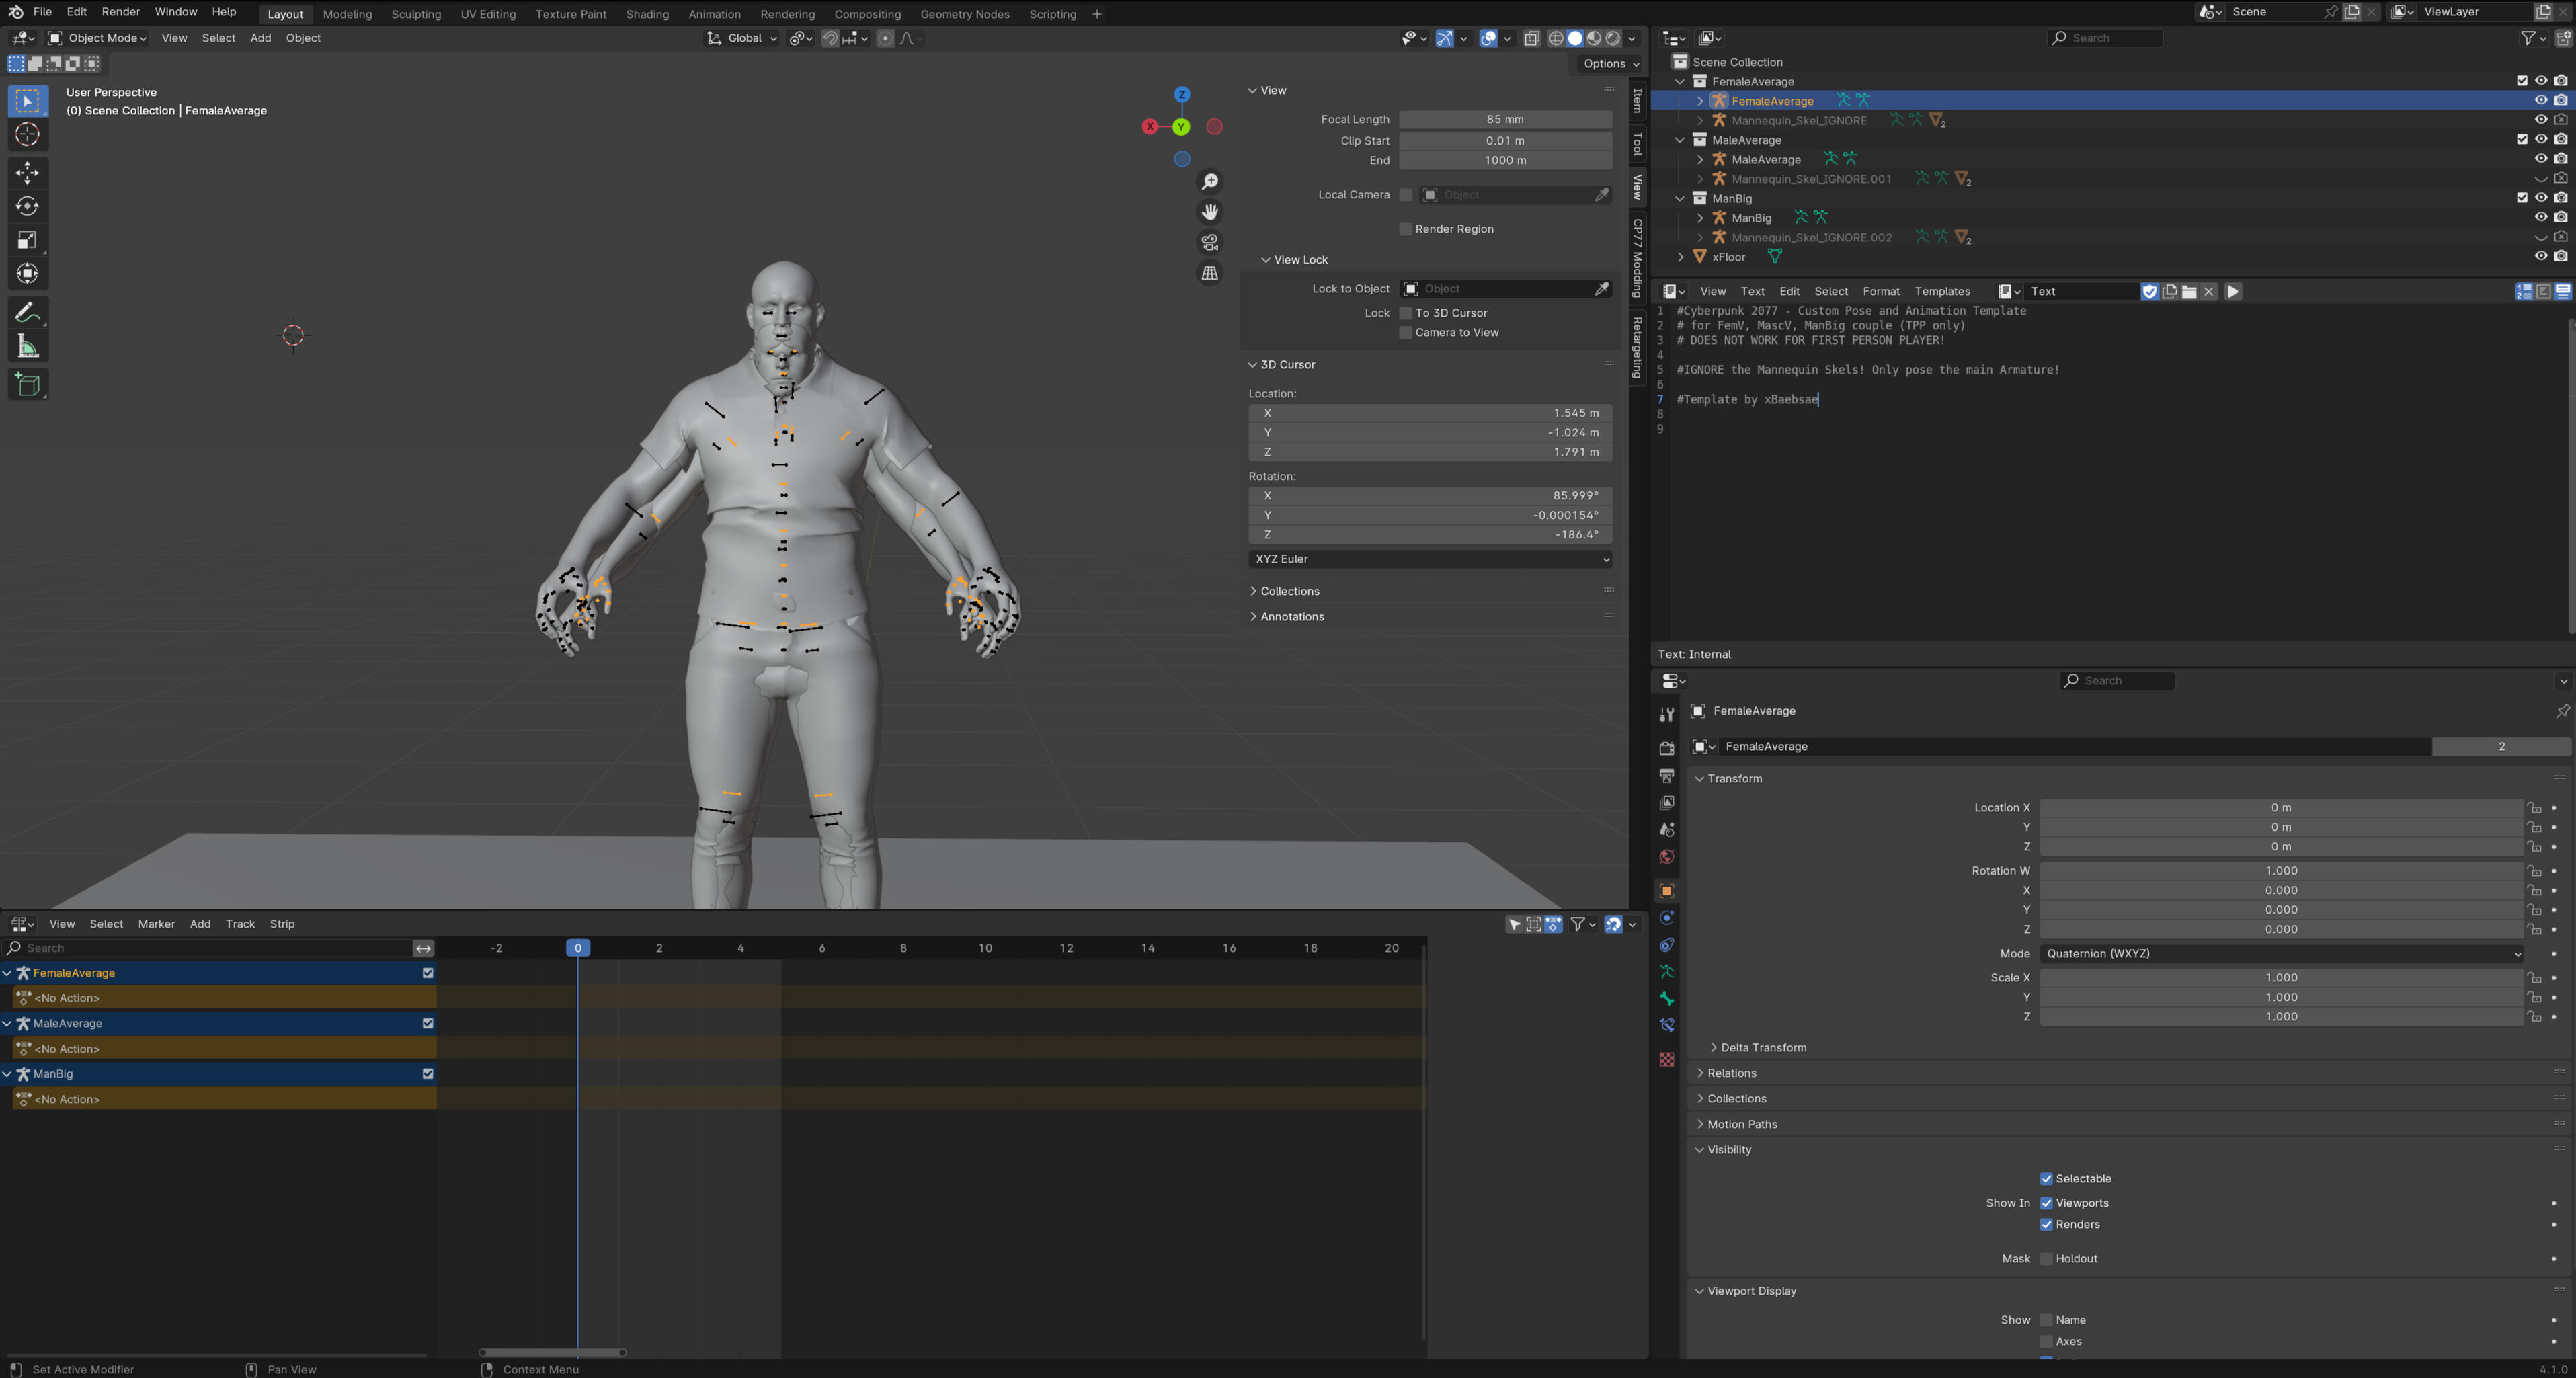Hide xFloor with its eye icon
The image size is (2576, 1378).
[x=2540, y=257]
